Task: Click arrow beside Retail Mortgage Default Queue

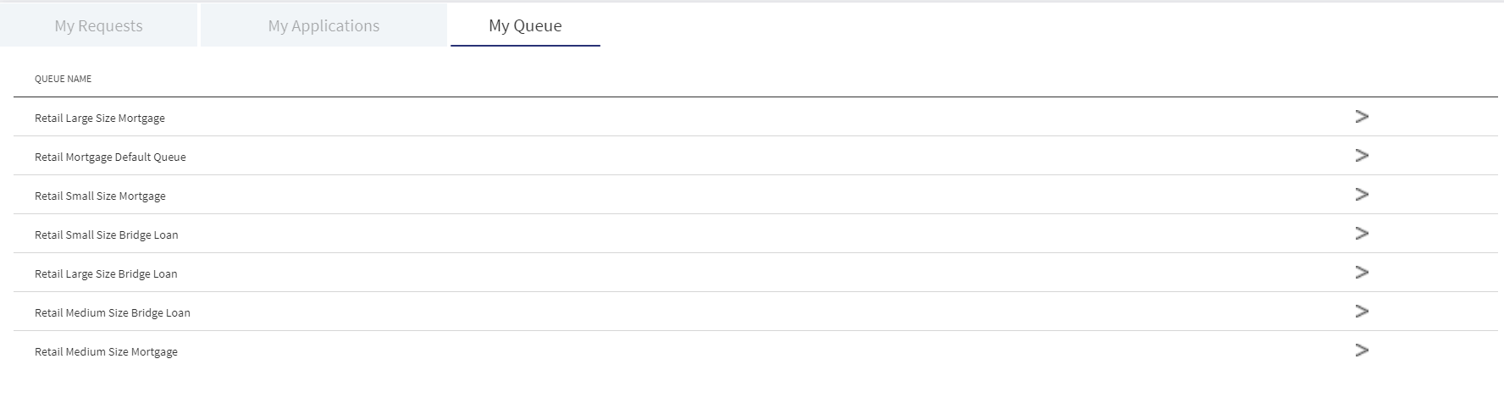Action: (1362, 156)
